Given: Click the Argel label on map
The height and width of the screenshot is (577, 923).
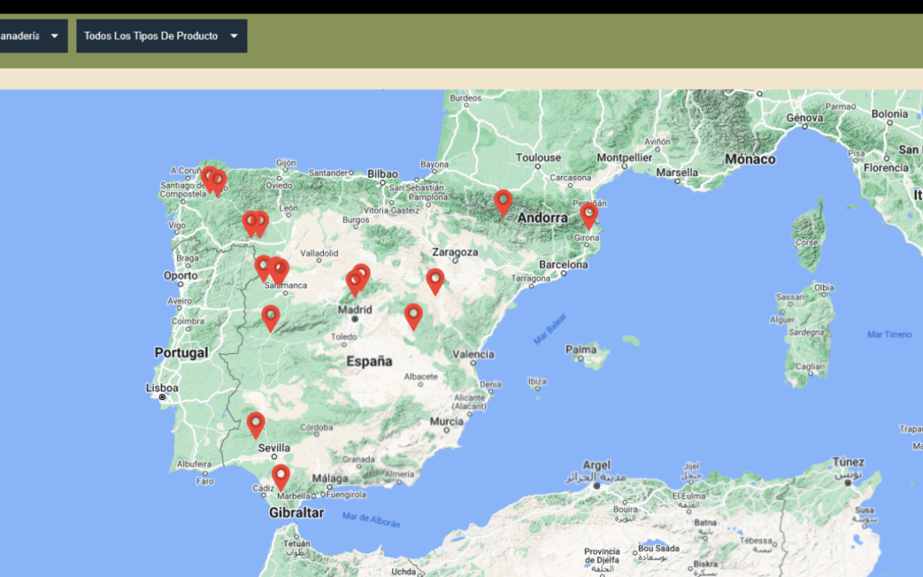Looking at the screenshot, I should coord(597,465).
